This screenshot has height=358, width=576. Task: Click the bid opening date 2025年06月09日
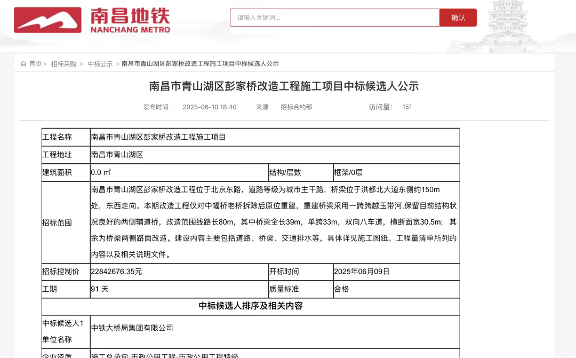pos(362,272)
